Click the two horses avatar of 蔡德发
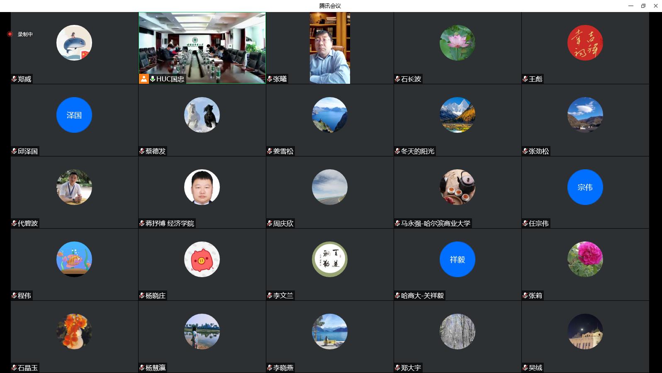Viewport: 662px width, 373px height. click(202, 115)
